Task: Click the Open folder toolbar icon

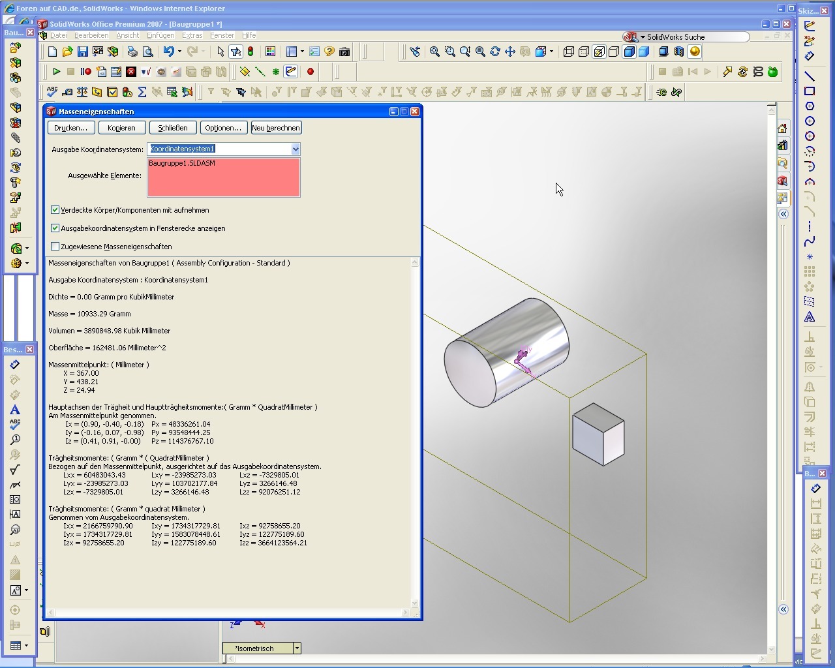Action: pyautogui.click(x=67, y=52)
